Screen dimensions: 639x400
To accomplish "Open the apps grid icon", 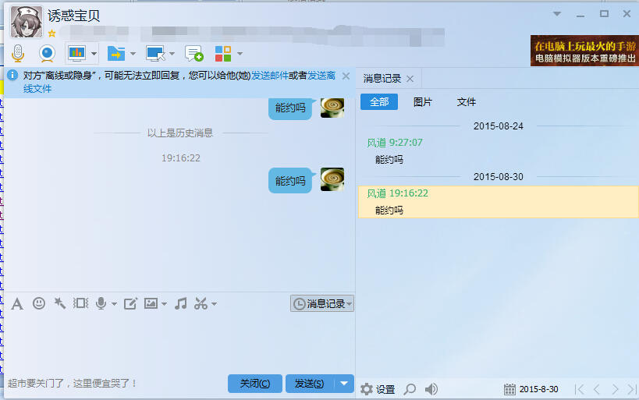I will click(223, 53).
